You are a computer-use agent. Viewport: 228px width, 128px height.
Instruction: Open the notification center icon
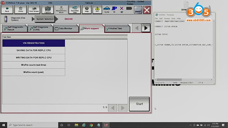[223, 125]
